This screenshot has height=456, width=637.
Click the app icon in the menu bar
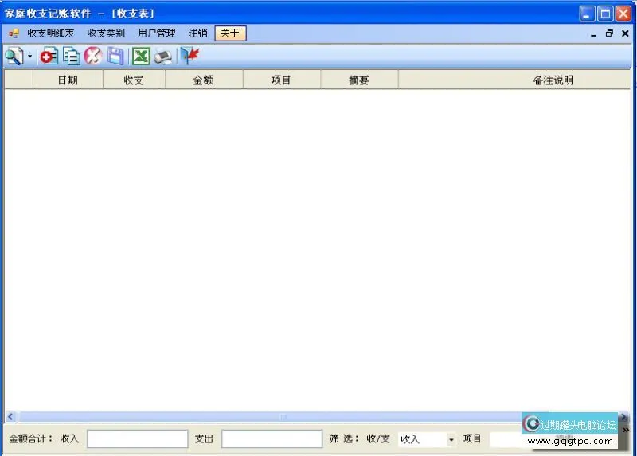point(14,33)
